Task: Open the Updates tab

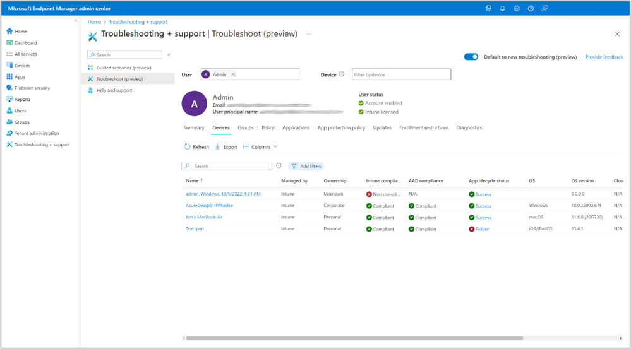Action: click(x=382, y=128)
